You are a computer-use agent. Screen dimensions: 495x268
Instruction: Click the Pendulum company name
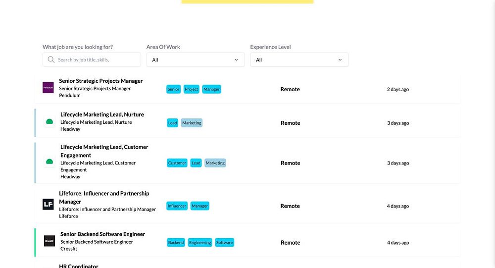pyautogui.click(x=70, y=96)
